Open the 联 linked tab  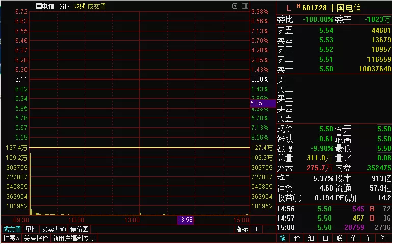click(x=339, y=238)
